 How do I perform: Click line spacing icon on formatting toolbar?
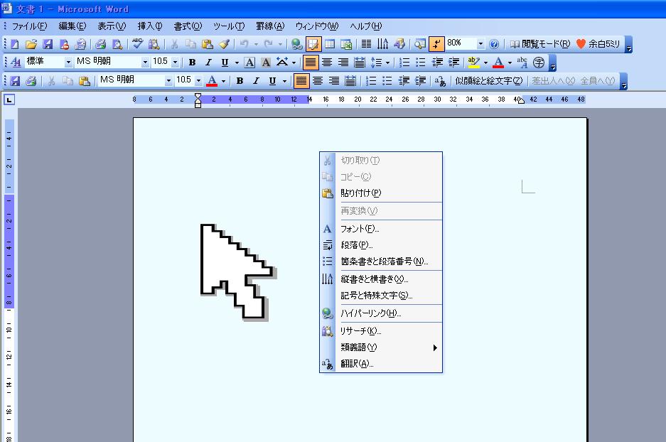point(376,63)
